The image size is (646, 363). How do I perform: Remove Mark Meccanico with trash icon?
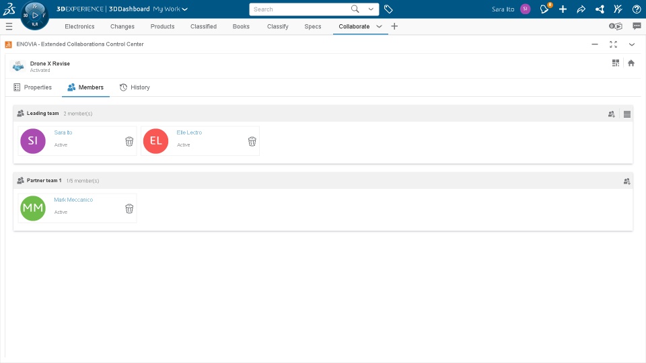coord(129,208)
